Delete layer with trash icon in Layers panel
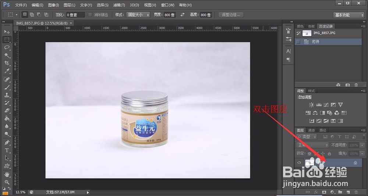The width and height of the screenshot is (368, 196). click(x=356, y=192)
